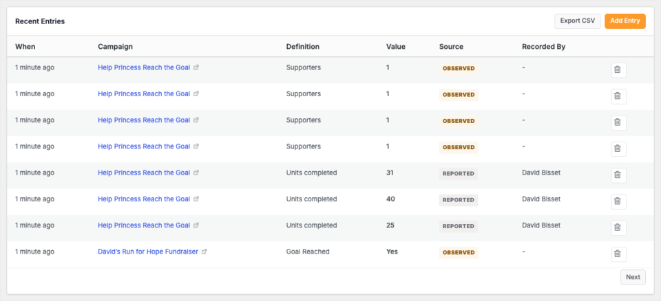Click '1 minute ago' in the value 31 row
Viewport: 661px width, 301px height.
pyautogui.click(x=34, y=172)
